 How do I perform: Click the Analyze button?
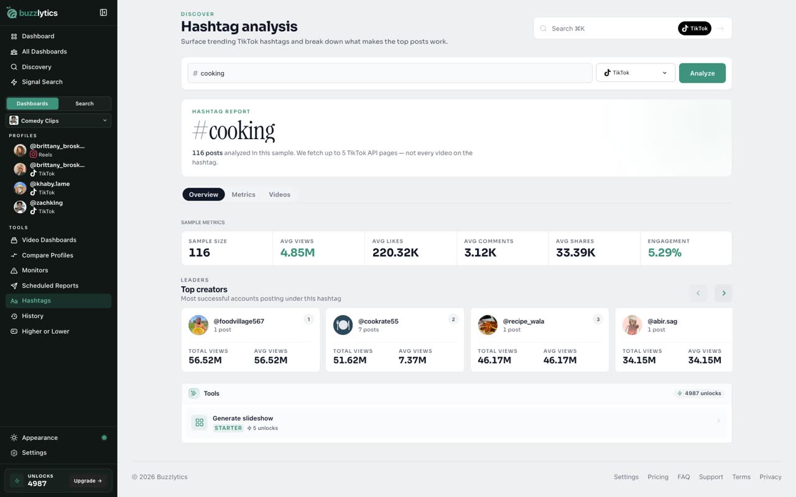(x=702, y=73)
